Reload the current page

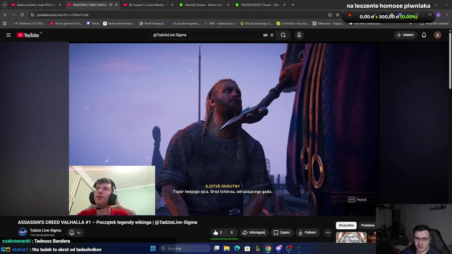tap(22, 15)
